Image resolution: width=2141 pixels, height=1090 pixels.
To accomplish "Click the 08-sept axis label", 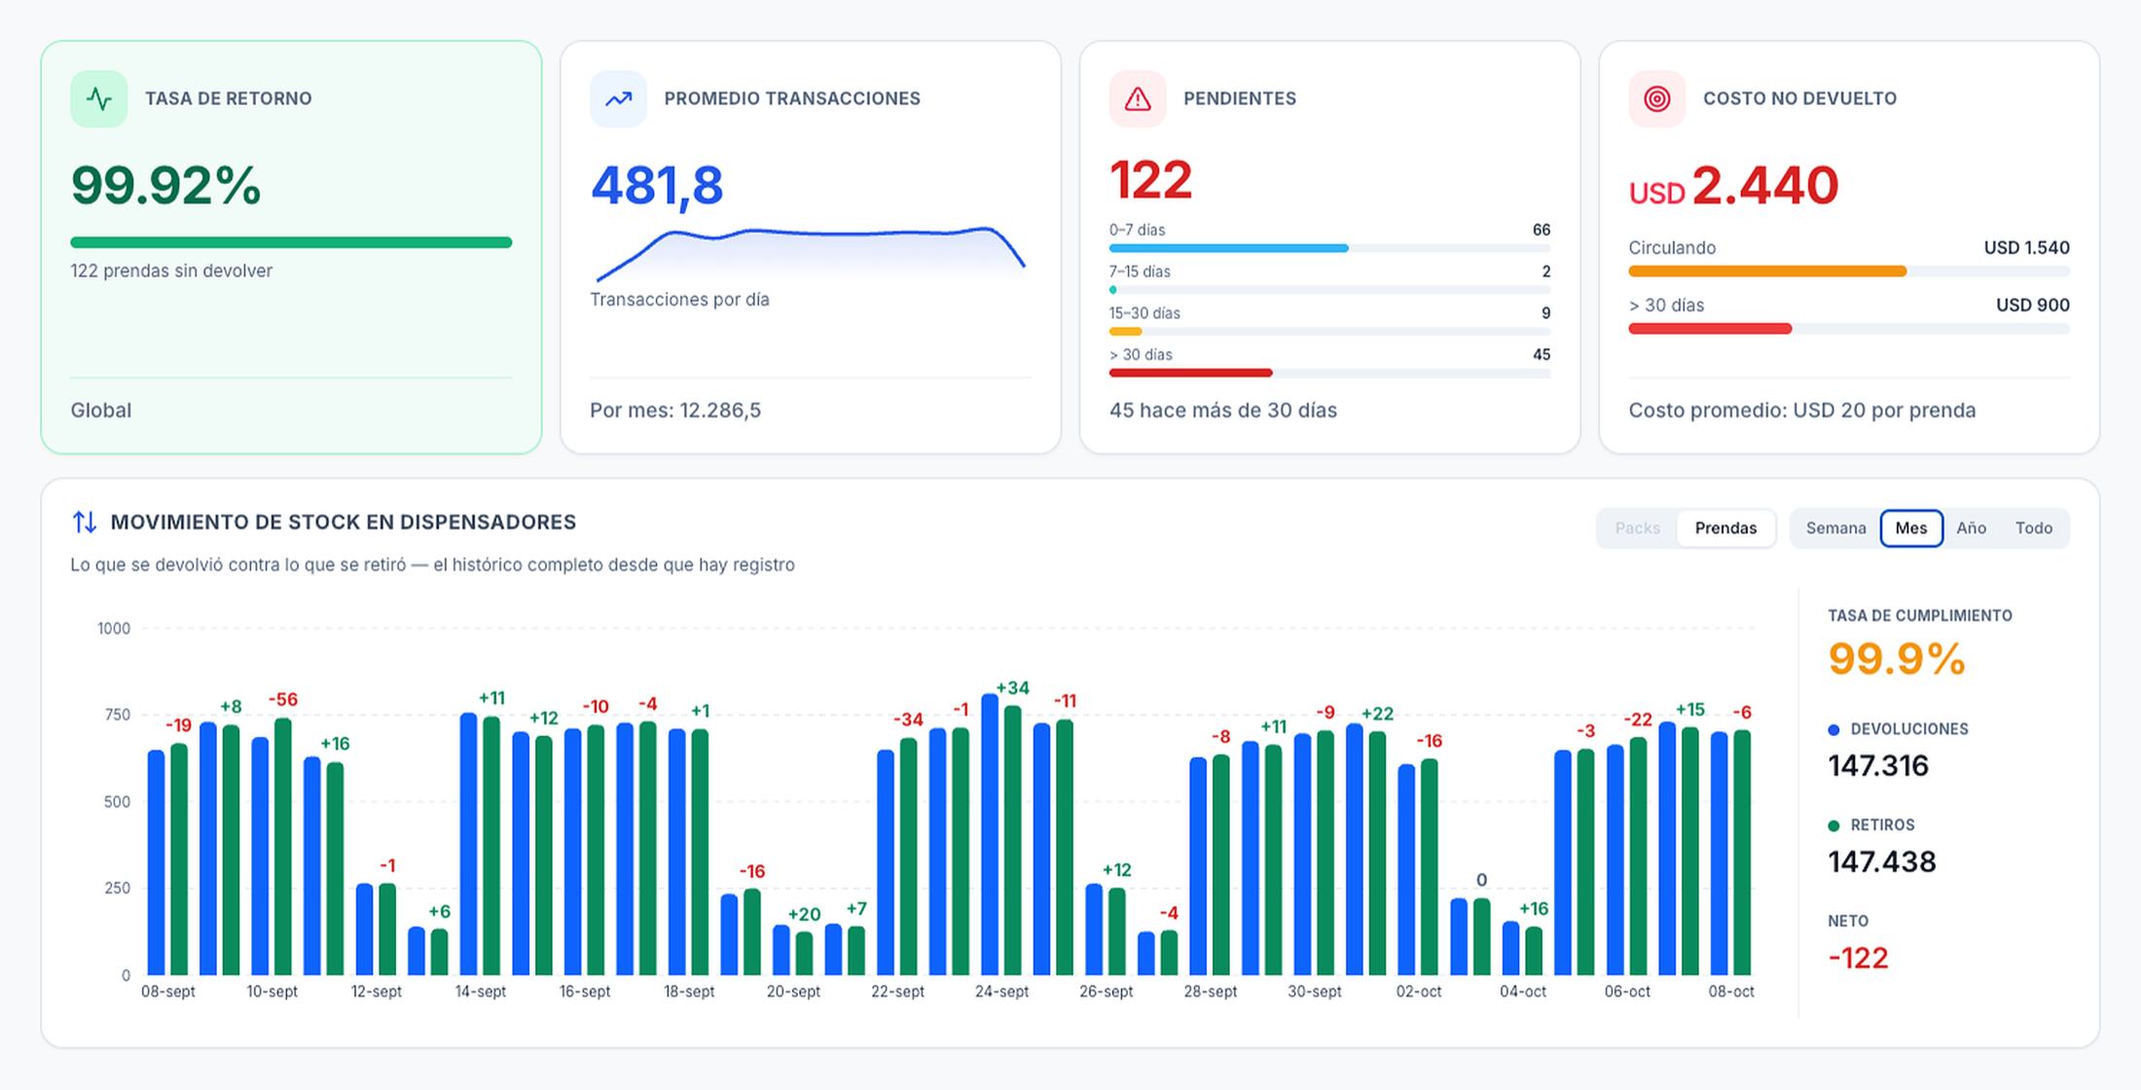I will (x=167, y=992).
